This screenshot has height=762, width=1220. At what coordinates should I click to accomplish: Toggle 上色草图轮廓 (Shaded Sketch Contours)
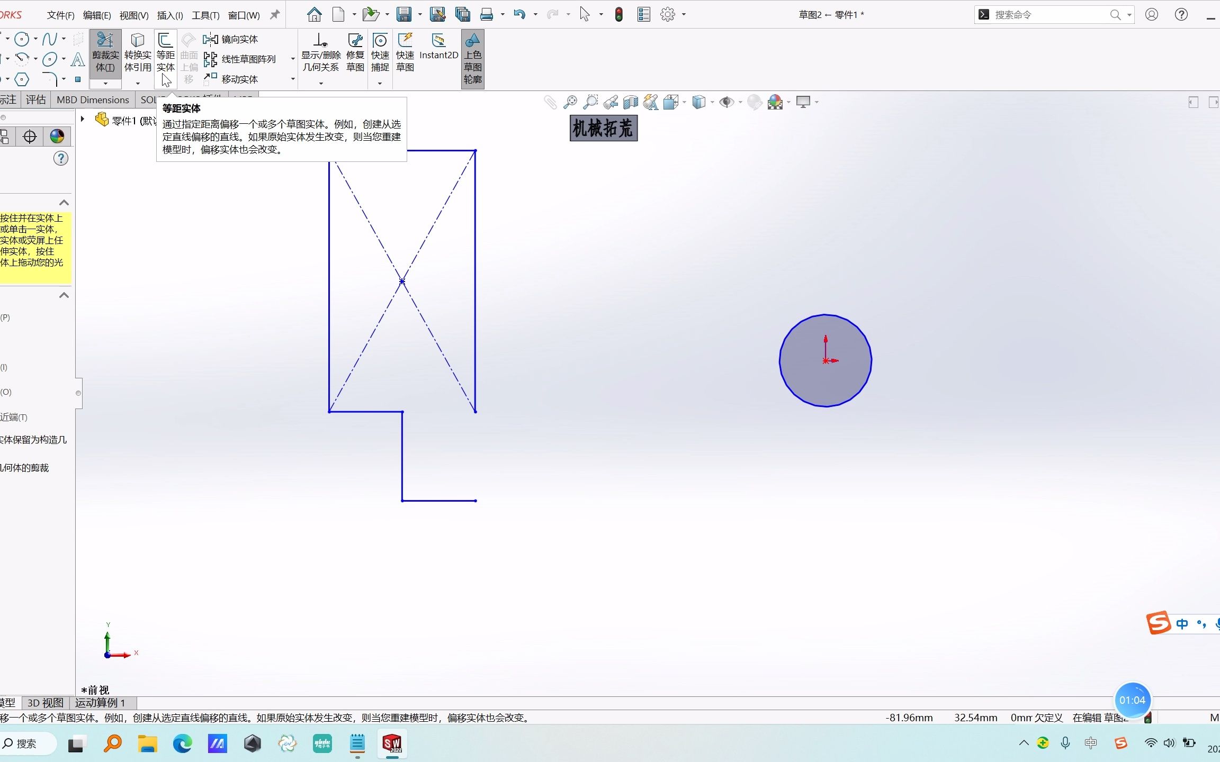coord(472,58)
